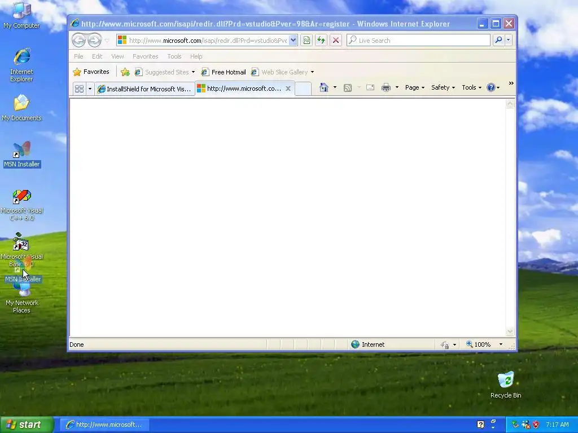
Task: Click the scrollbar up arrow
Action: coord(510,104)
